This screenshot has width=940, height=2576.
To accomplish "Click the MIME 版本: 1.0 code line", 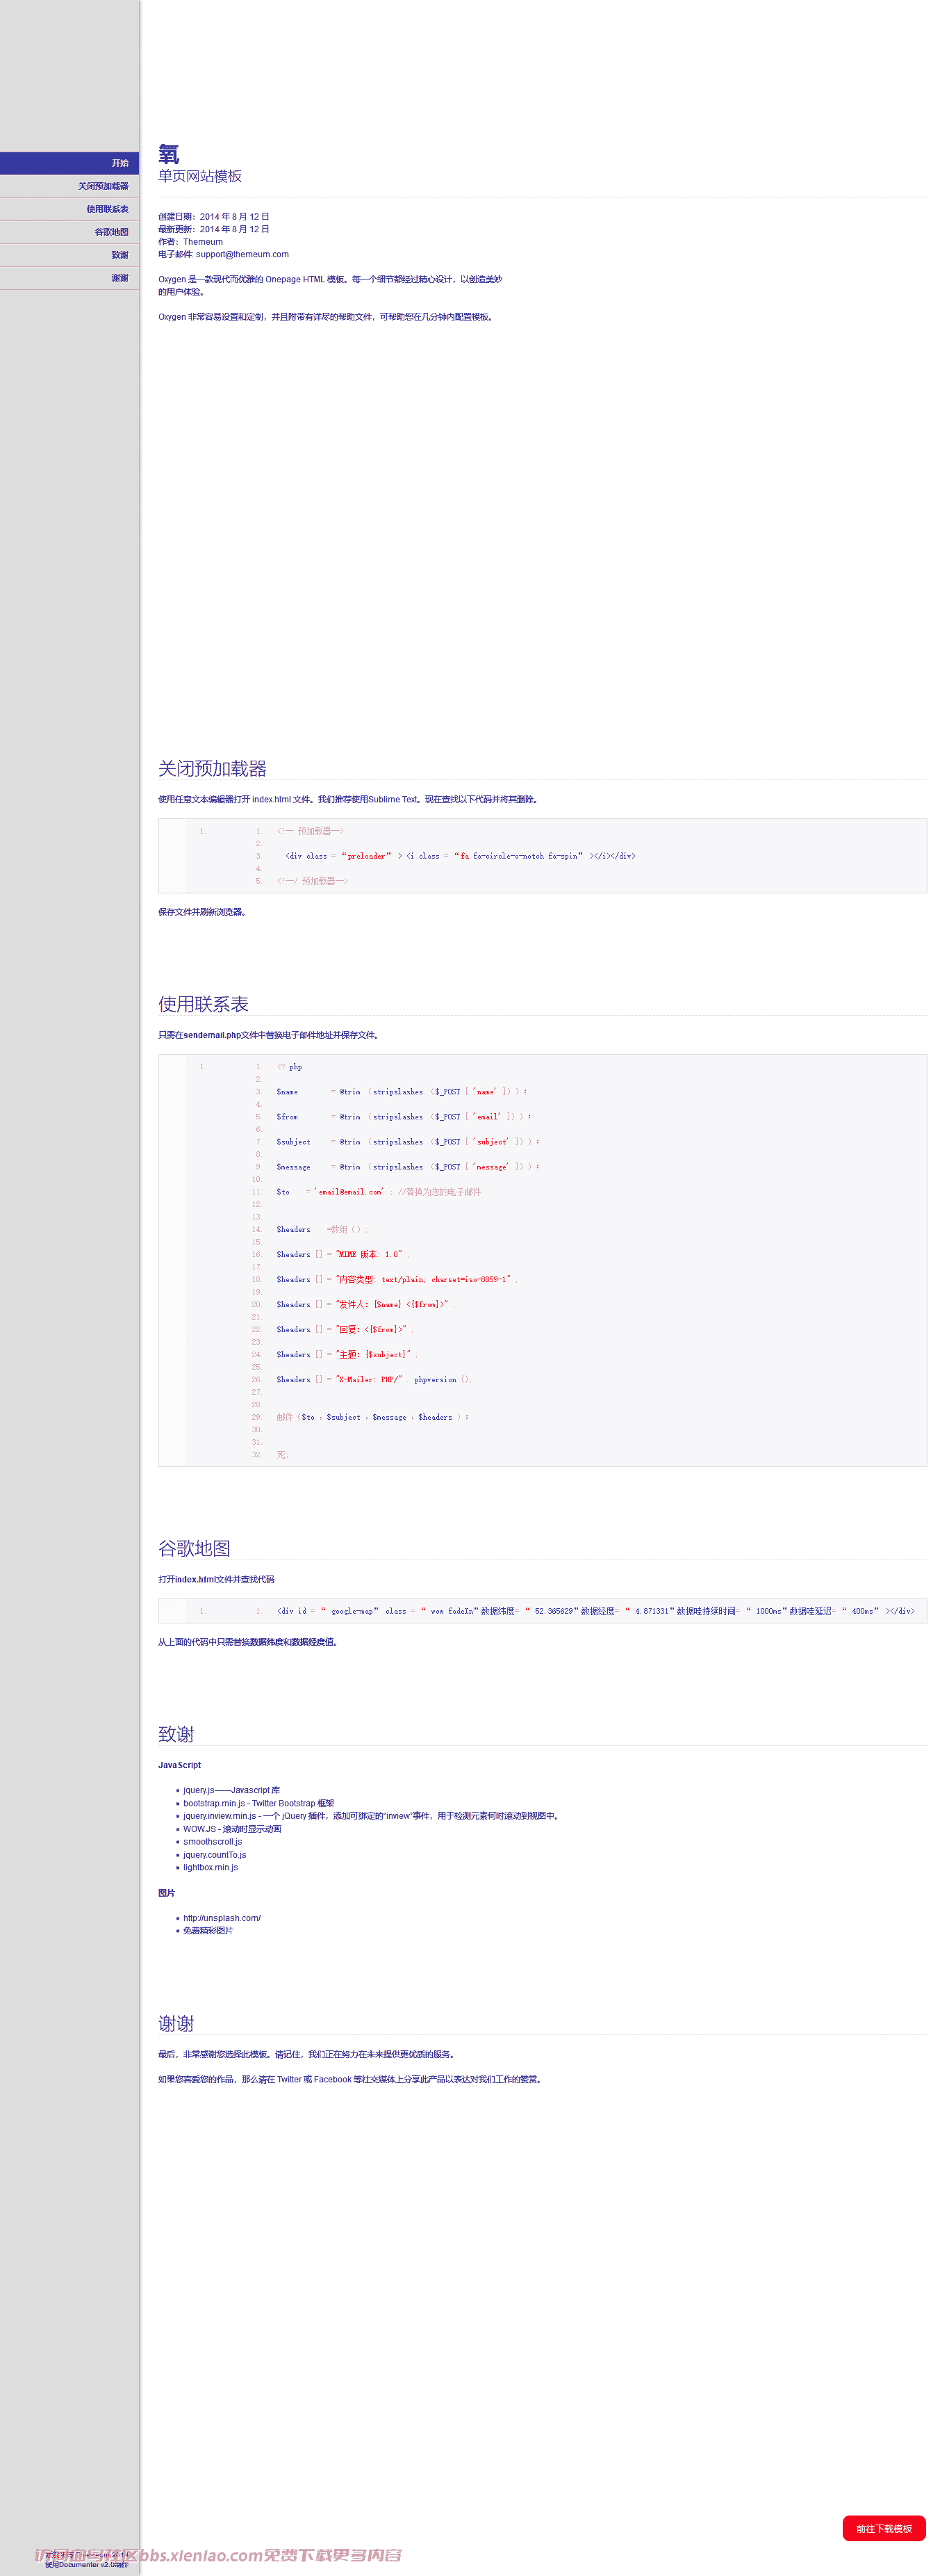I will coord(343,1254).
